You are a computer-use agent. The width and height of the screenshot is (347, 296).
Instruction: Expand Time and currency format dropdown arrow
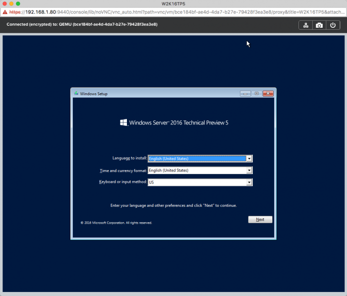tap(249, 170)
